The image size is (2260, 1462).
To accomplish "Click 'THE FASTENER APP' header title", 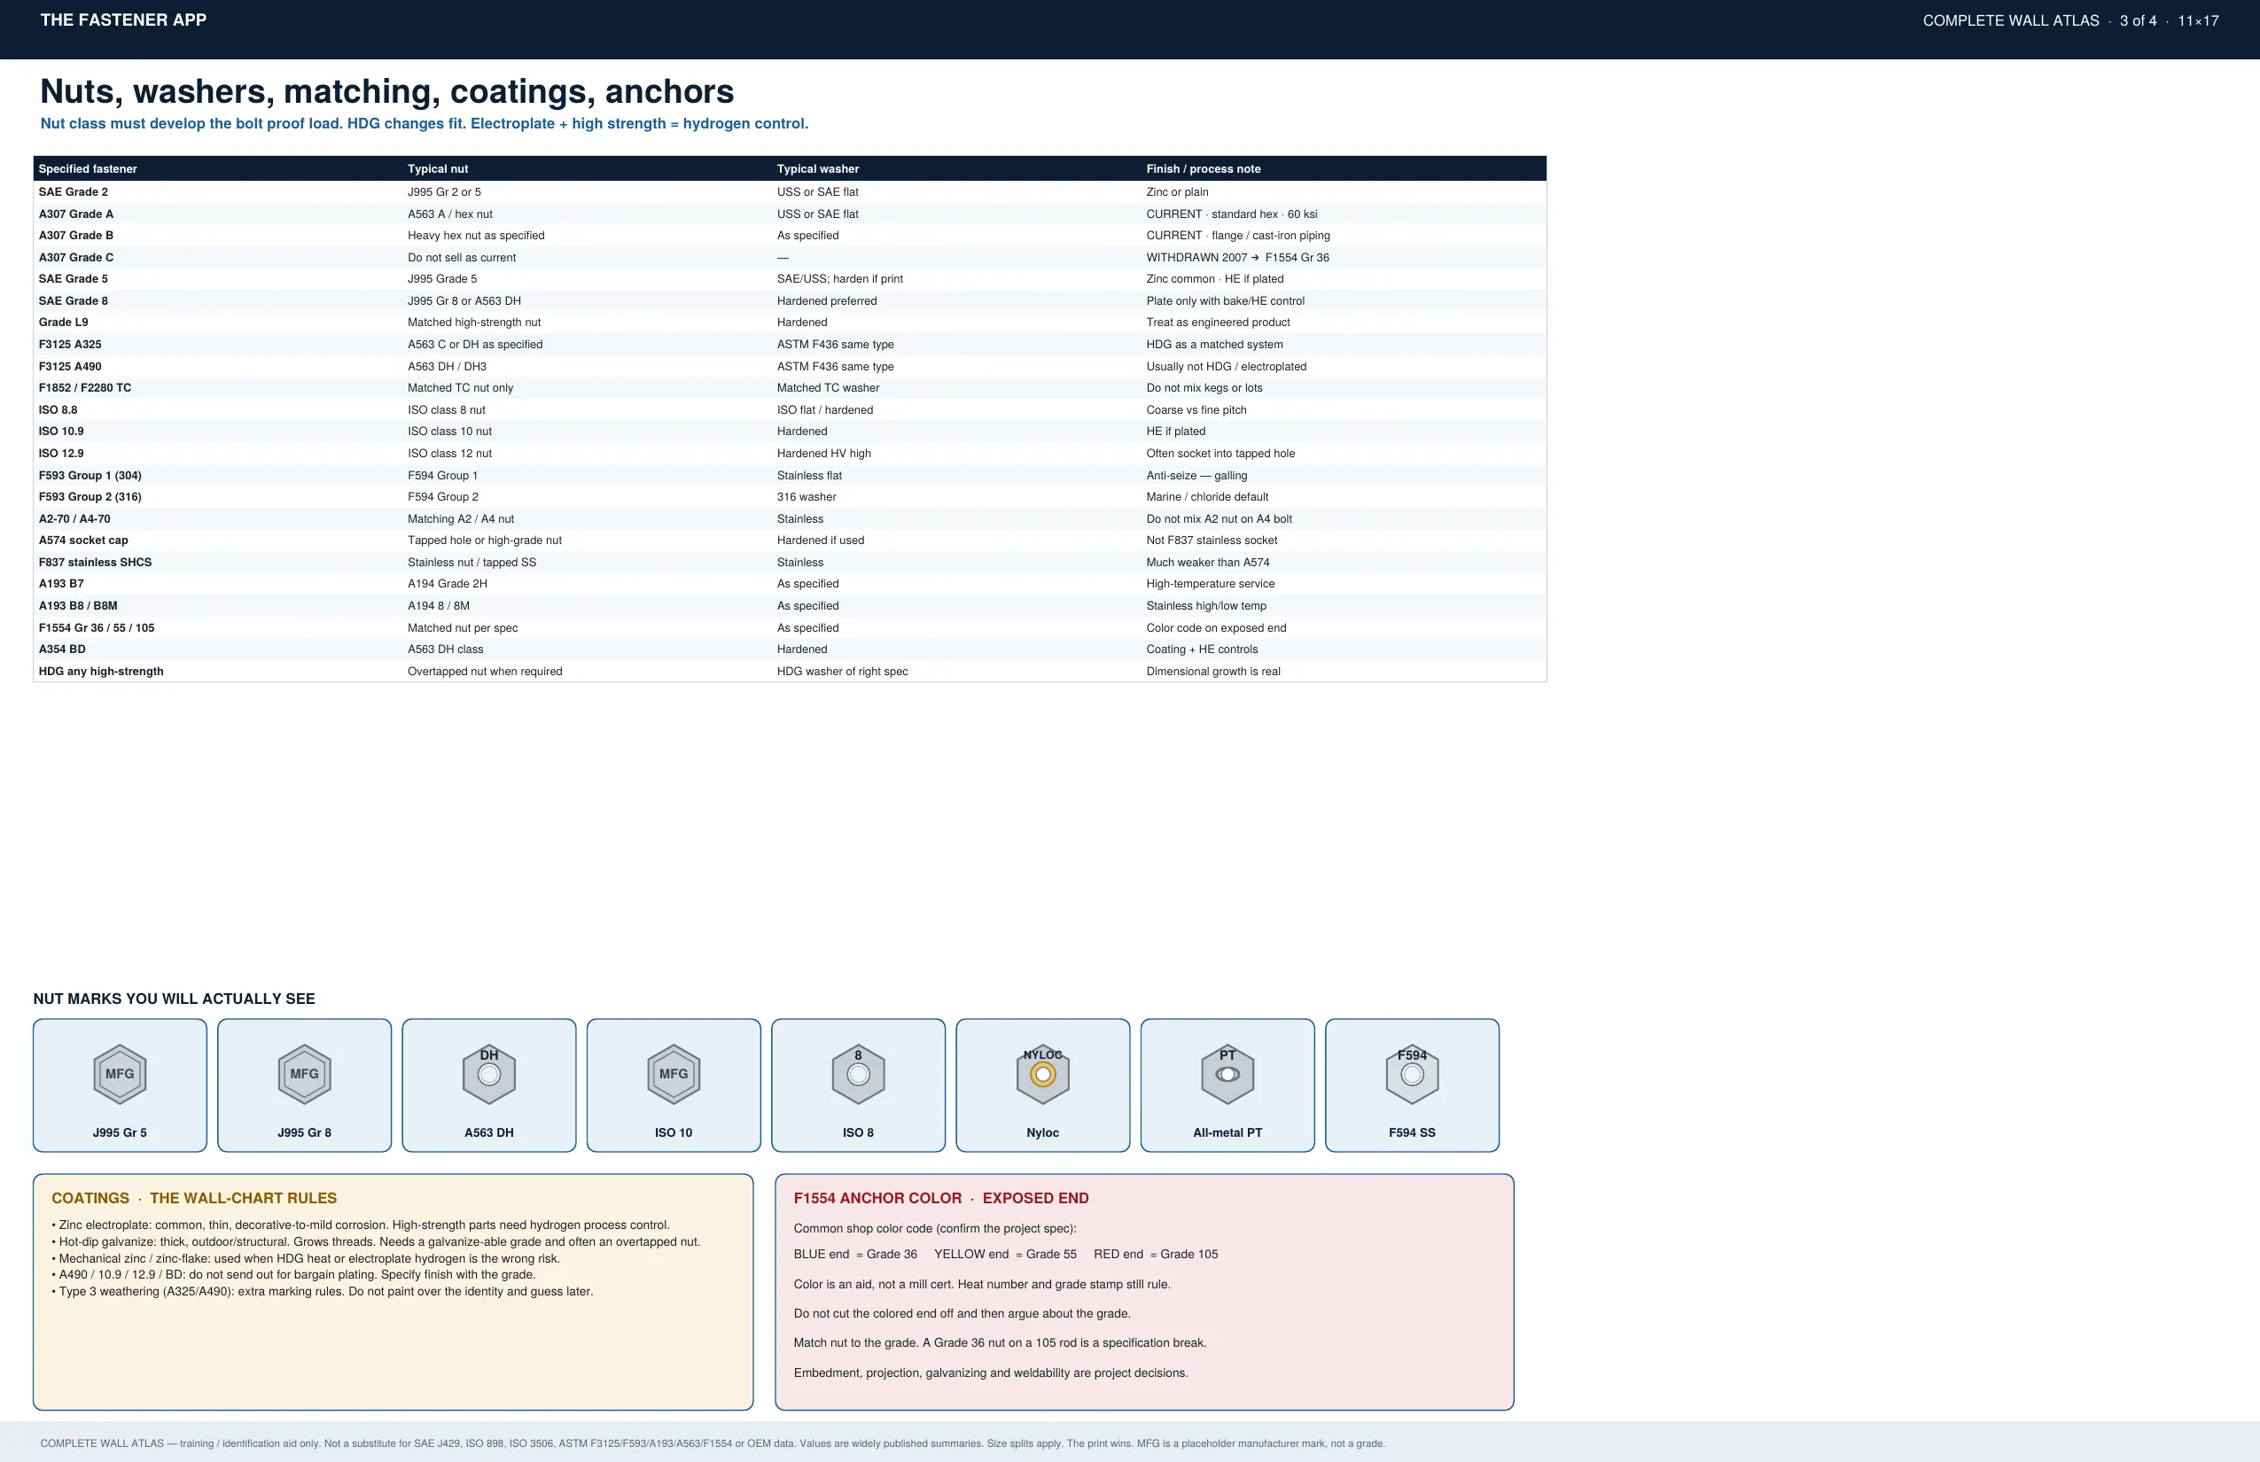I will point(123,19).
